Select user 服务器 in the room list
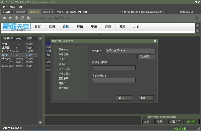The width and height of the screenshot is (201, 131). click(20, 47)
